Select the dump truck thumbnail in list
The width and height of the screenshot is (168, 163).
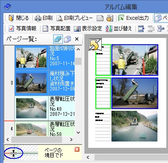(31, 83)
